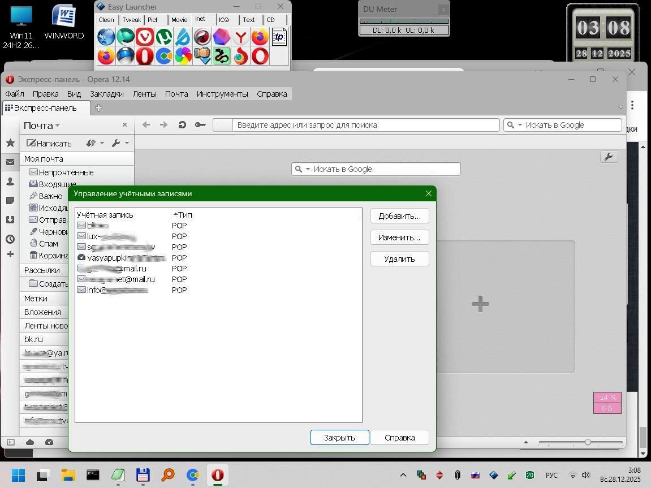Open the Notes panel in sidebar

tap(10, 201)
